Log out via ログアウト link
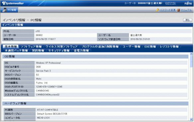The height and width of the screenshot is (122, 194). click(171, 3)
